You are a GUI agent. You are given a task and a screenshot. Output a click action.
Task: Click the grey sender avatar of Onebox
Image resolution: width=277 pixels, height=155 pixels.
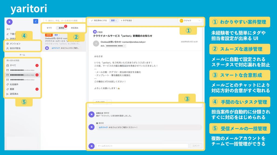[96, 43]
